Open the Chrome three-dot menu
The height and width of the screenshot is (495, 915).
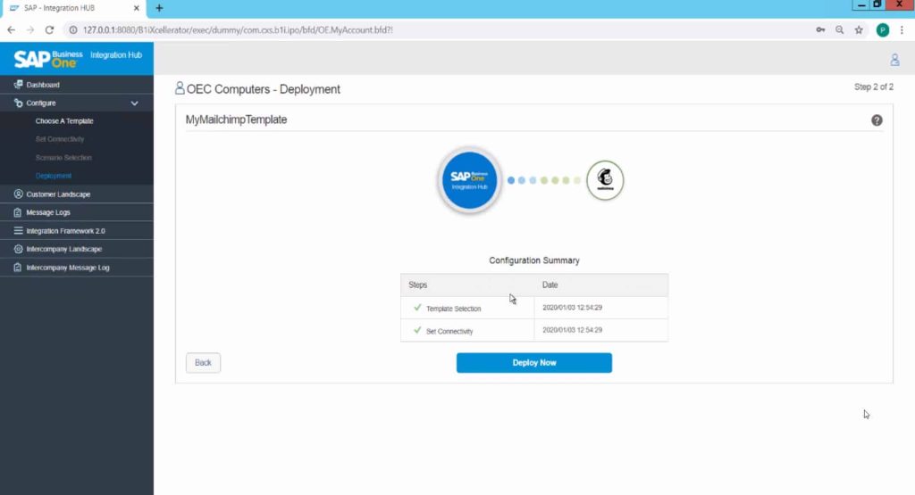click(x=902, y=29)
